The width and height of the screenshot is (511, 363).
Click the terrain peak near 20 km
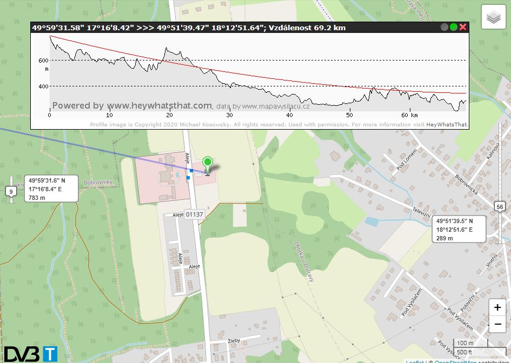click(166, 49)
